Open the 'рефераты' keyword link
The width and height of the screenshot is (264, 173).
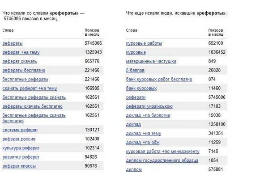(x=13, y=43)
